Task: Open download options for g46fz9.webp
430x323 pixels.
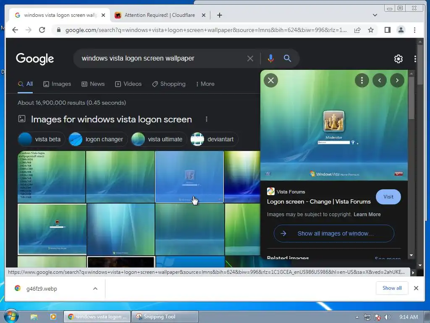Action: (95, 289)
